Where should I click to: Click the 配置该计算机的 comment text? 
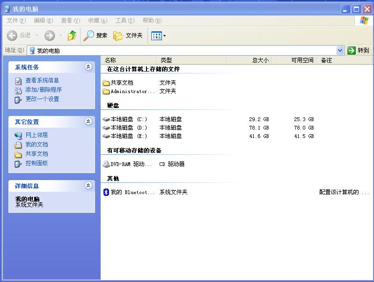click(344, 192)
